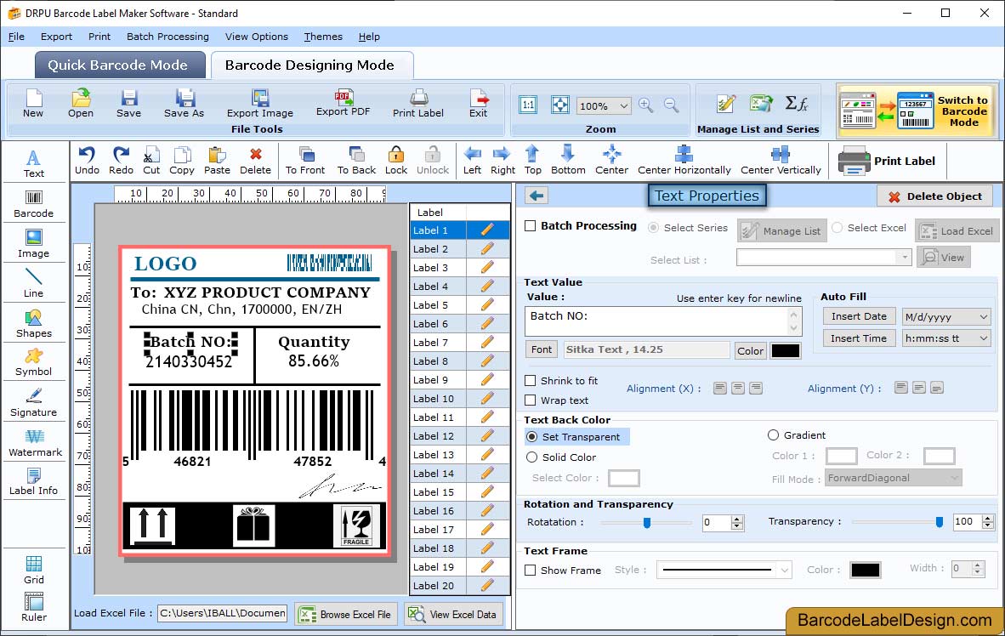Click the Redo icon
Viewport: 1005px width, 636px height.
click(x=121, y=161)
